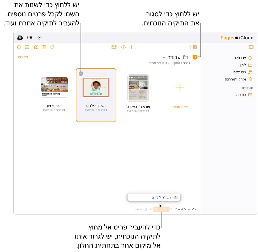Open the view sort up-down chevrons
This screenshot has height=252, width=258.
(x=190, y=47)
